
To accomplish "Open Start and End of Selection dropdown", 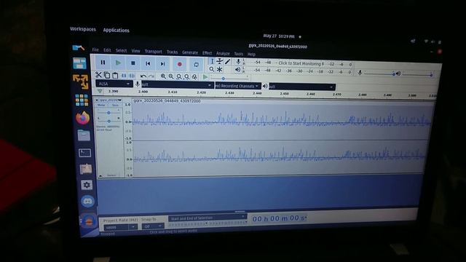I will coord(208,218).
